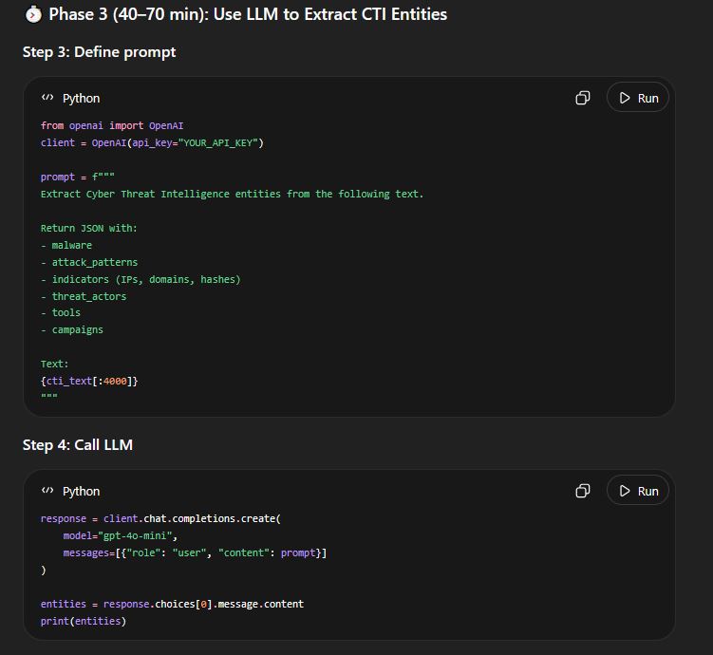This screenshot has height=655, width=713.
Task: Click the Step 4: Call LLM heading
Action: [x=78, y=445]
